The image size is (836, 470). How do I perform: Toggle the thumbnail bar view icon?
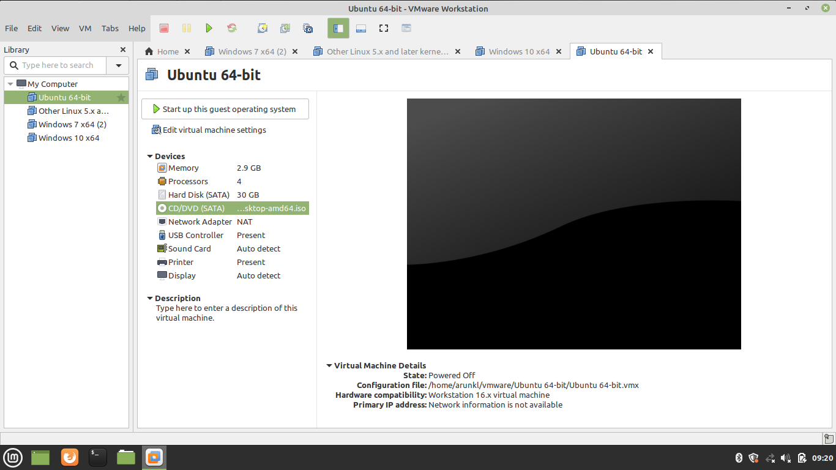(361, 28)
